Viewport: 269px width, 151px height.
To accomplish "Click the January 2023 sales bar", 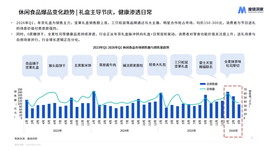I will (27, 109).
